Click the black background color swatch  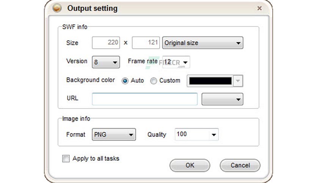click(x=210, y=81)
